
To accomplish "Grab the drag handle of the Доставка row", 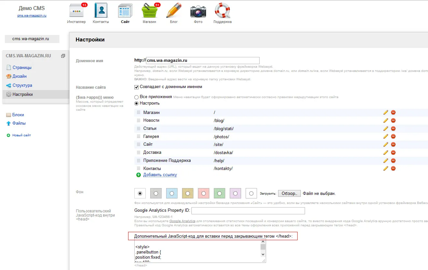I will click(139, 152).
